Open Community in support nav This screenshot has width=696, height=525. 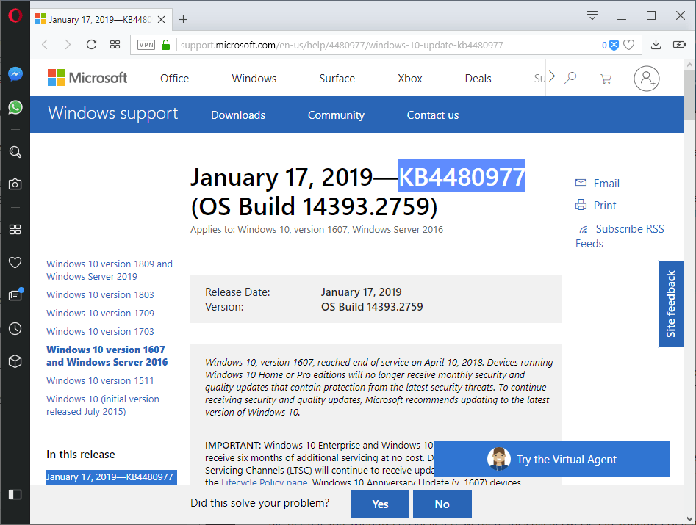336,115
